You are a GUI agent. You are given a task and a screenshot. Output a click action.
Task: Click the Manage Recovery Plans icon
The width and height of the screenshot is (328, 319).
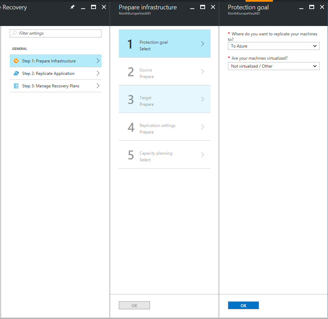(16, 86)
